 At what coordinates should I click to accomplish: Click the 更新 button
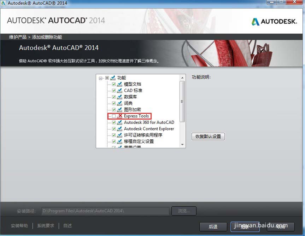coord(245,227)
